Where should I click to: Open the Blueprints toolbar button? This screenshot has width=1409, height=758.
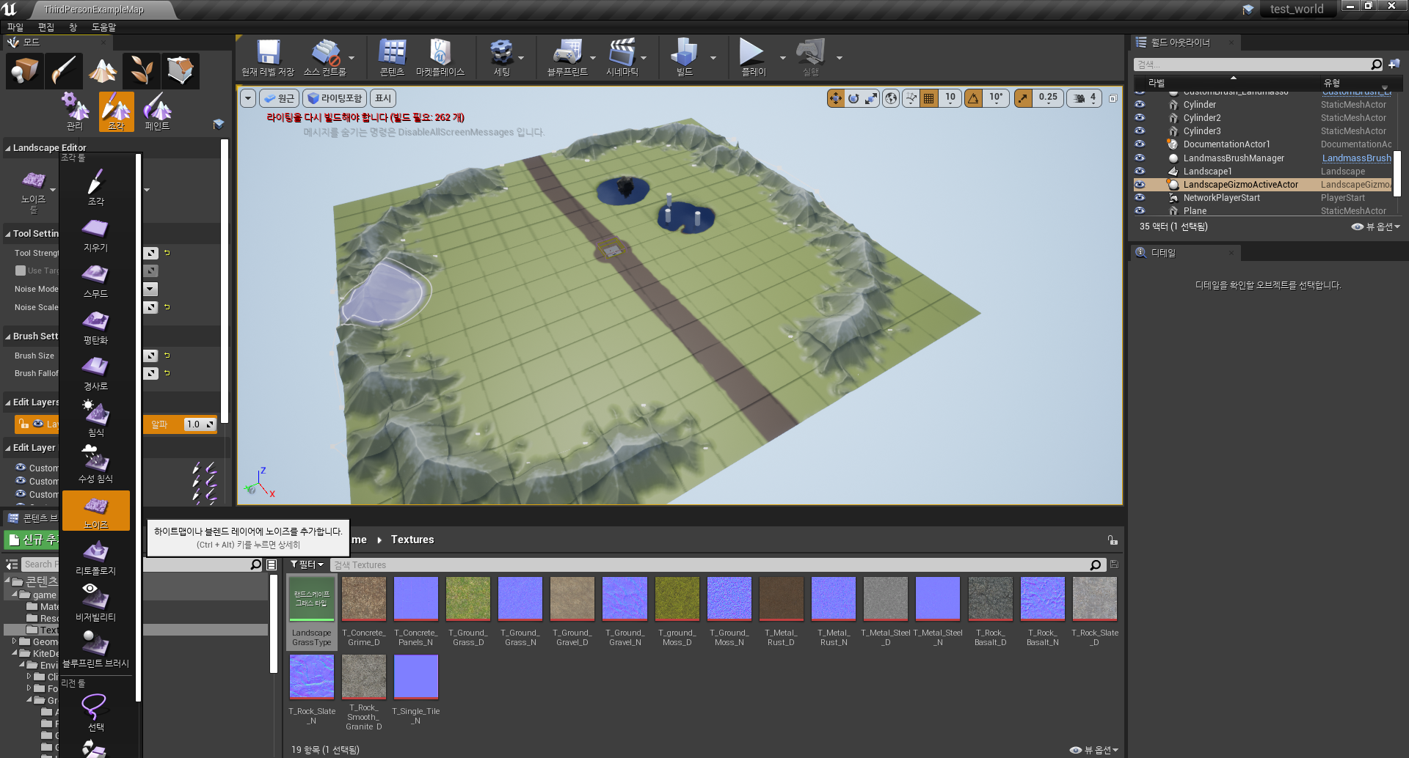[567, 57]
